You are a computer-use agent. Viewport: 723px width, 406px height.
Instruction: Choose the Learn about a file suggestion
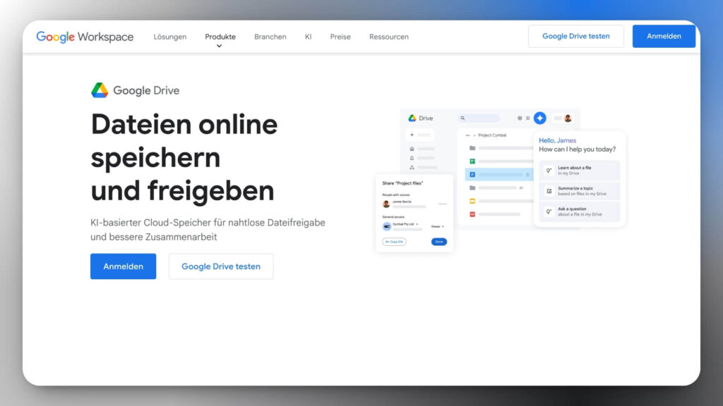coord(580,171)
